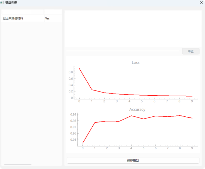This screenshot has width=205, height=169.
Task: Select the 泥土中其他材料 table row
Action: (23, 18)
